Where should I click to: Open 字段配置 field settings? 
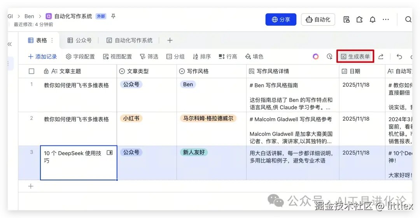pos(80,57)
